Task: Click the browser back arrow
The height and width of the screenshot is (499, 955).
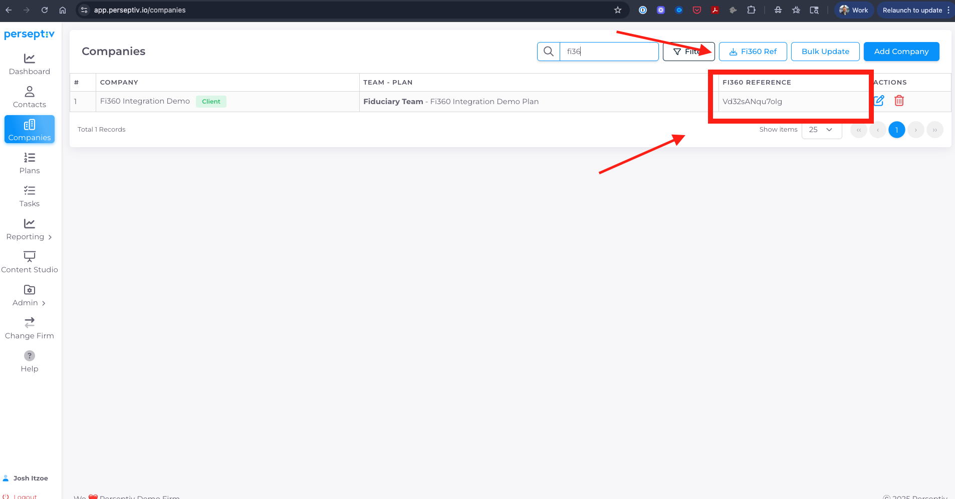Action: (9, 10)
